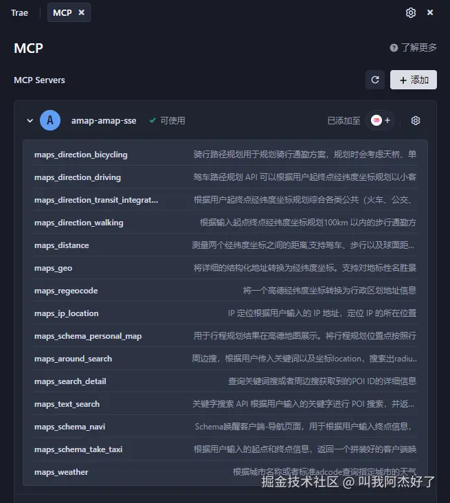
Task: Click description starting with 测量两个经纬度
Action: pyautogui.click(x=303, y=245)
